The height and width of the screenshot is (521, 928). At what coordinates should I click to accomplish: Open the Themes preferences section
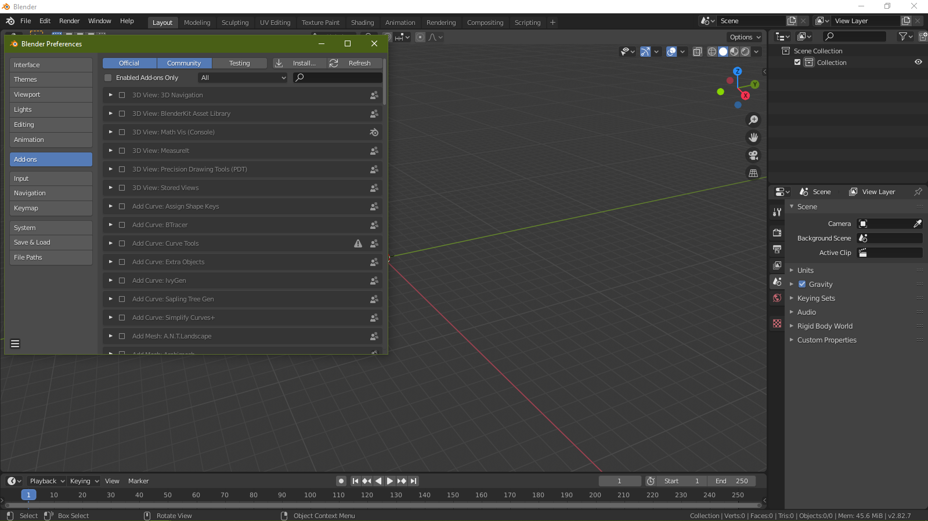coord(51,79)
